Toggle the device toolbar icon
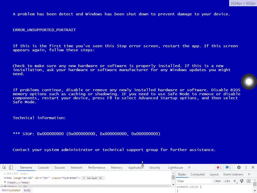257x193 pixels. 11,167
